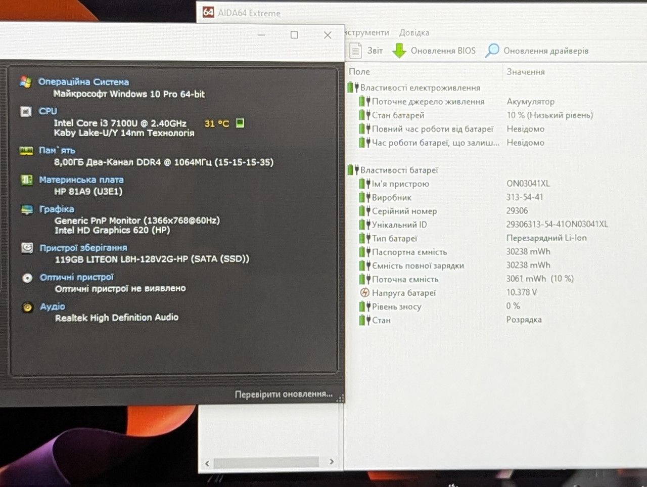The image size is (647, 487).
Task: Click the 8,00ГБ Два-Канал DDR4 memory text
Action: pos(164,162)
